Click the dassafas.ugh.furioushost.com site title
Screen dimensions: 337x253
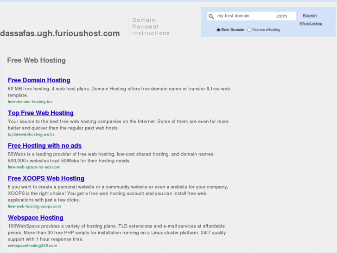pos(60,33)
